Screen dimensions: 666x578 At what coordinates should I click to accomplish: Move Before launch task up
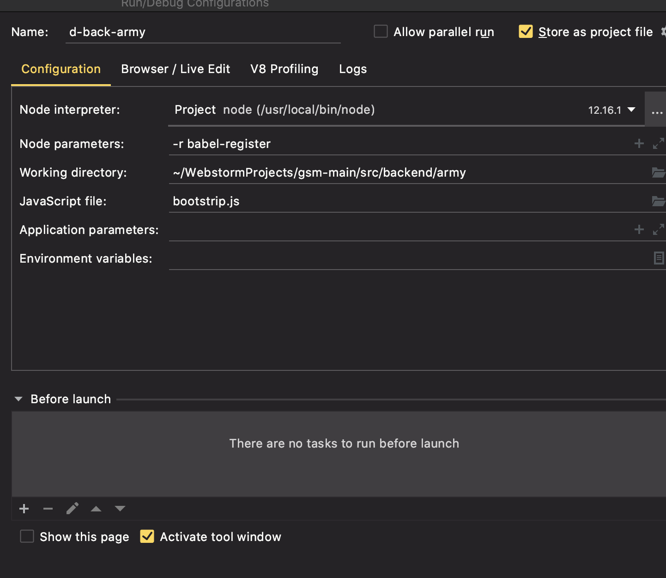point(96,509)
